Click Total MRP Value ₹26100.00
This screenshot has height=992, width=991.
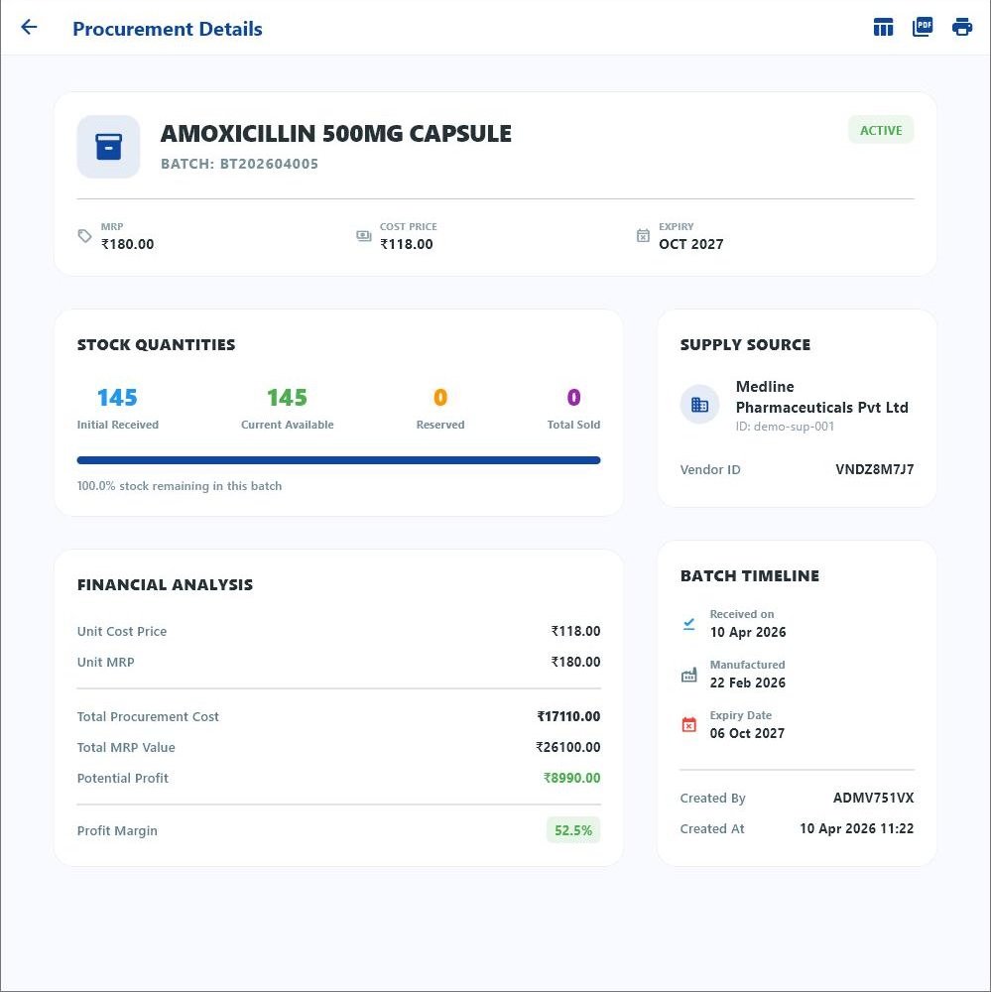[568, 747]
